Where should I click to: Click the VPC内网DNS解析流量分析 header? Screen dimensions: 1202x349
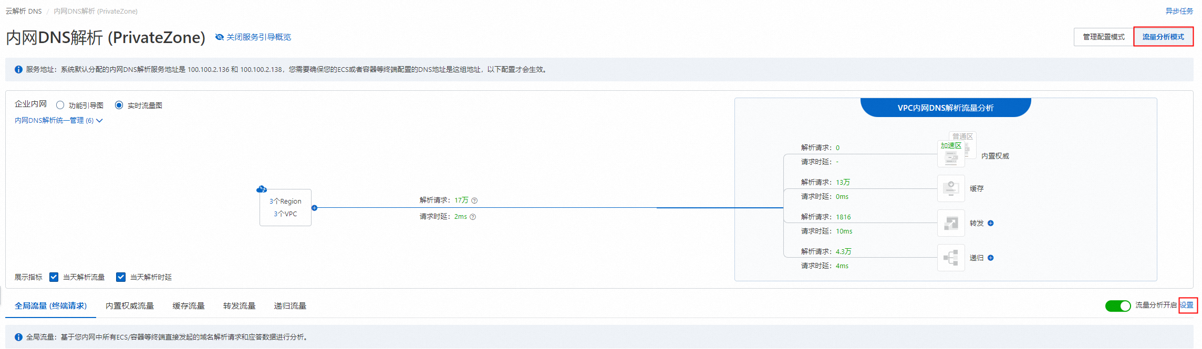pos(946,108)
